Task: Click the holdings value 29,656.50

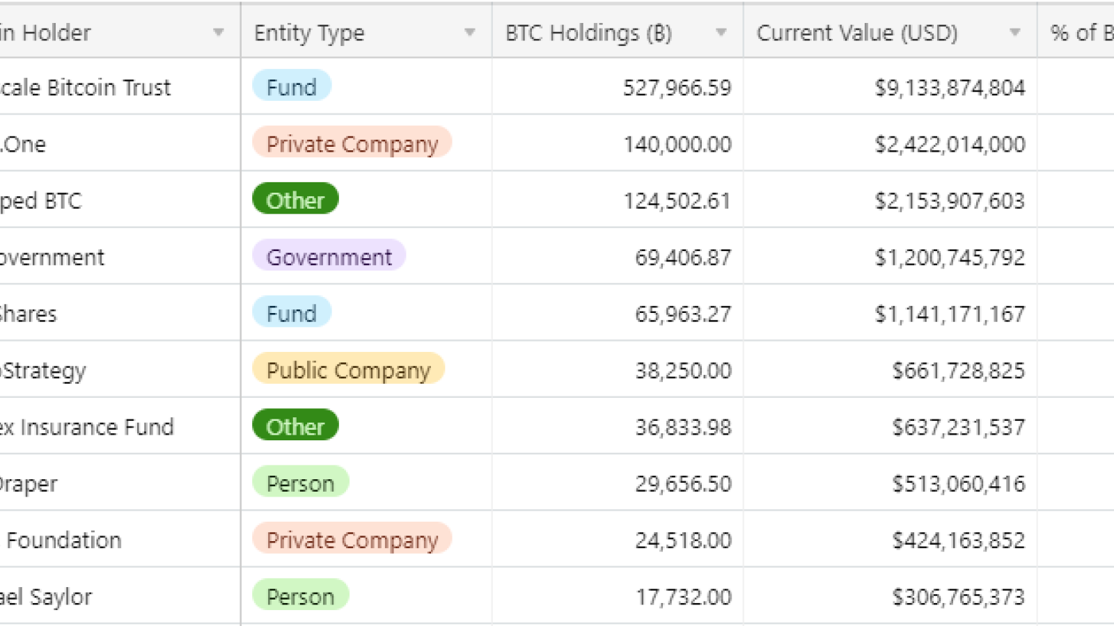Action: pyautogui.click(x=683, y=484)
